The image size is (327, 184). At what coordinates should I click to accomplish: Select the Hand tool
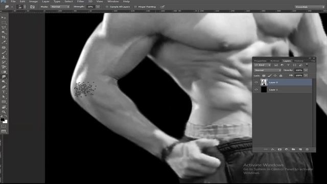[4, 107]
